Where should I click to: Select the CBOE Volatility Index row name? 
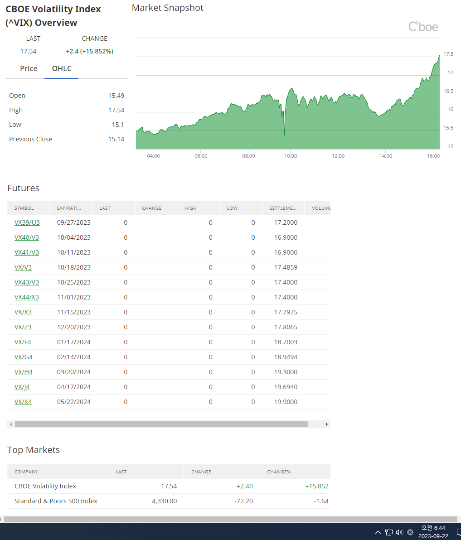(x=45, y=486)
